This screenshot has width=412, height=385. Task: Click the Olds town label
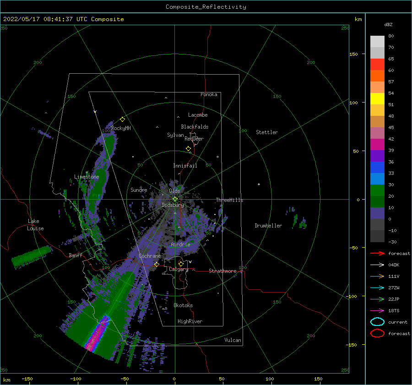pyautogui.click(x=174, y=191)
